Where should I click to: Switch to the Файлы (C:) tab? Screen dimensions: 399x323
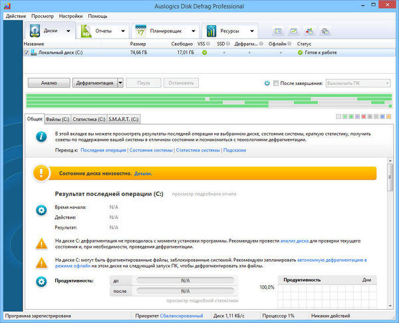point(57,119)
